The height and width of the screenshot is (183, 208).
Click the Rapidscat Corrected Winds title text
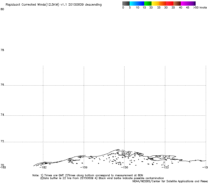54,5
